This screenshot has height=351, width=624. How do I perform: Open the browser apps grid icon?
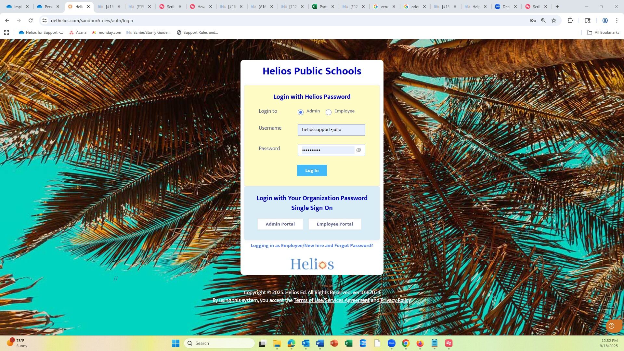pos(6,32)
